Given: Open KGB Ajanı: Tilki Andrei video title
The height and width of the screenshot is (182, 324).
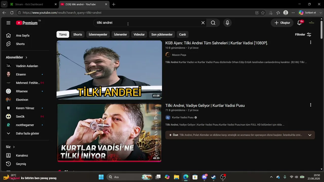Looking at the screenshot, I should [217, 43].
